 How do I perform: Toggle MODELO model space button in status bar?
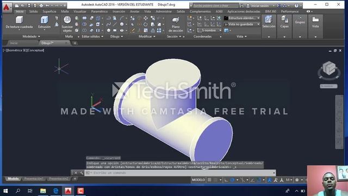click(198, 180)
